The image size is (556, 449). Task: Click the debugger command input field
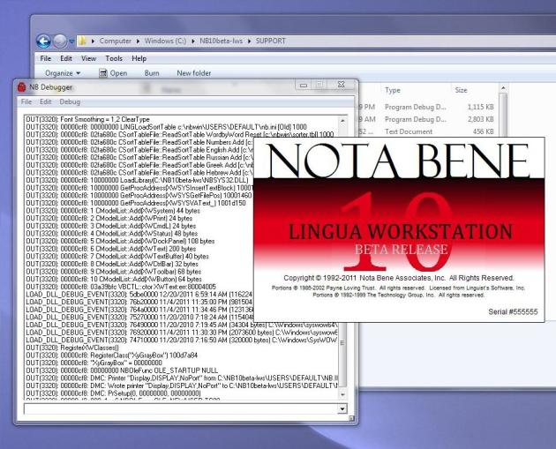(181, 409)
